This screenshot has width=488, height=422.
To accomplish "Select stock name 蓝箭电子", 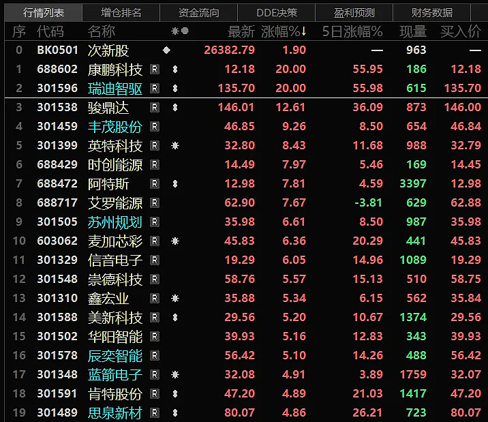I will tap(115, 375).
